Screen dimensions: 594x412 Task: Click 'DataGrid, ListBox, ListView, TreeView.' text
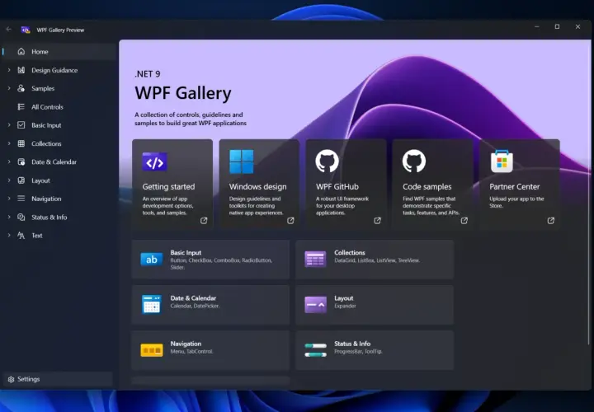tap(377, 260)
